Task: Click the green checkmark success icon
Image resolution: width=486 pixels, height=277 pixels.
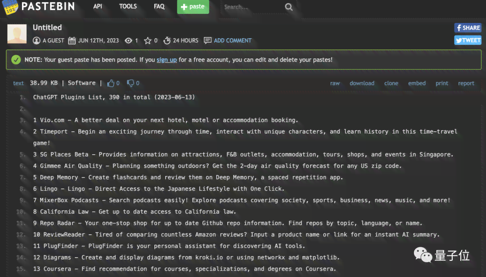Action: 16,59
